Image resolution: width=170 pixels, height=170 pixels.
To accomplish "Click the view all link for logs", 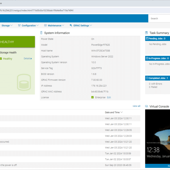I will coord(136,106).
